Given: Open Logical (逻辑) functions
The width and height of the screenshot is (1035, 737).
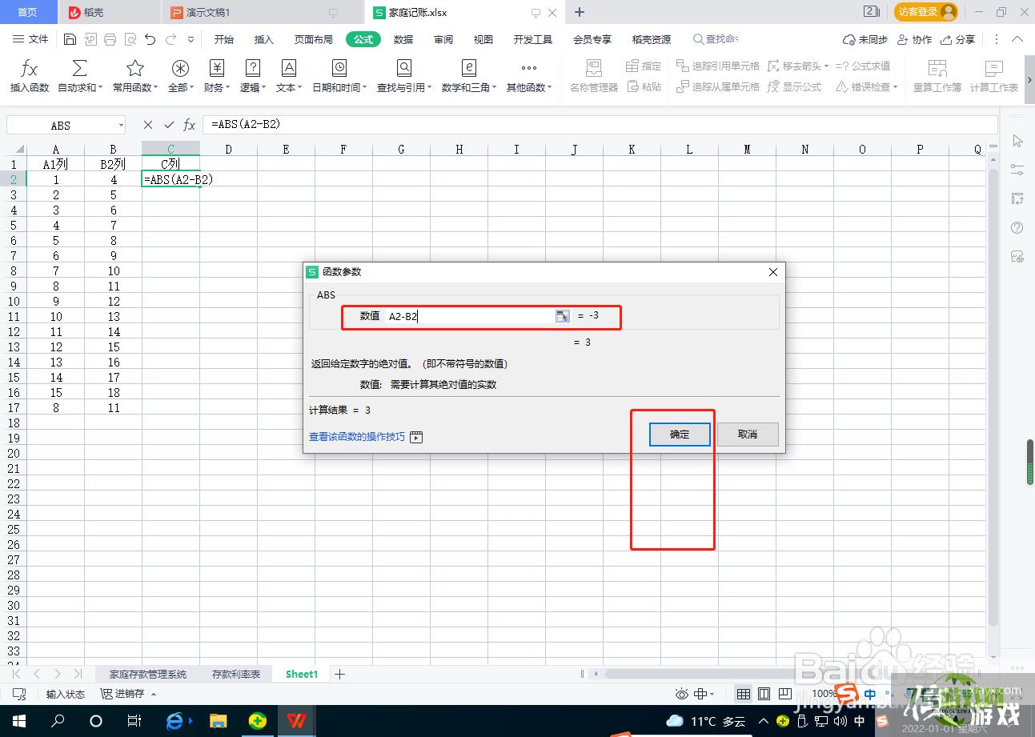Looking at the screenshot, I should [253, 76].
